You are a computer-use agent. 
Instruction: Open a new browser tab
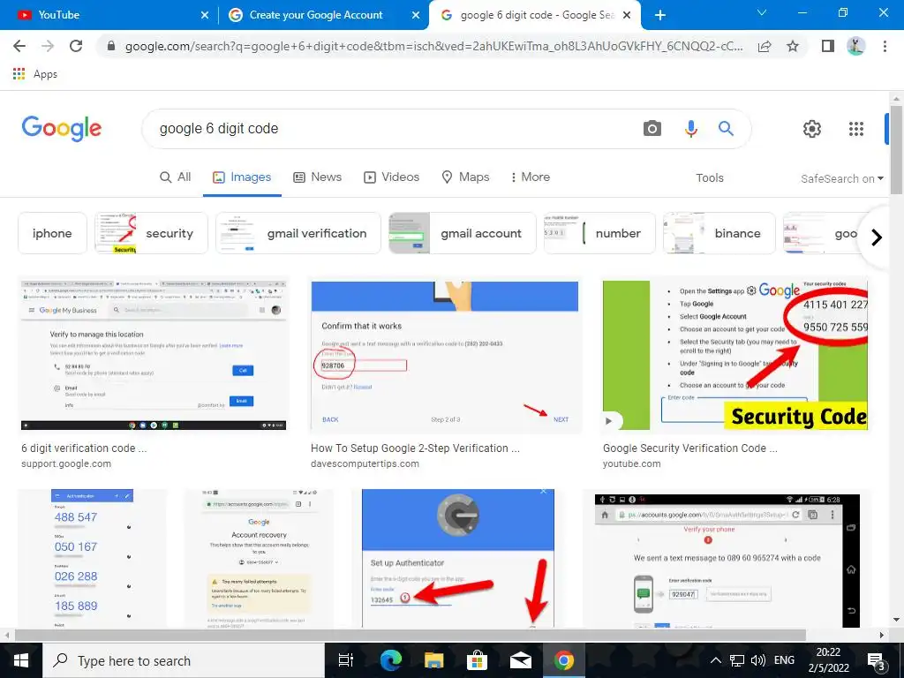(x=660, y=15)
